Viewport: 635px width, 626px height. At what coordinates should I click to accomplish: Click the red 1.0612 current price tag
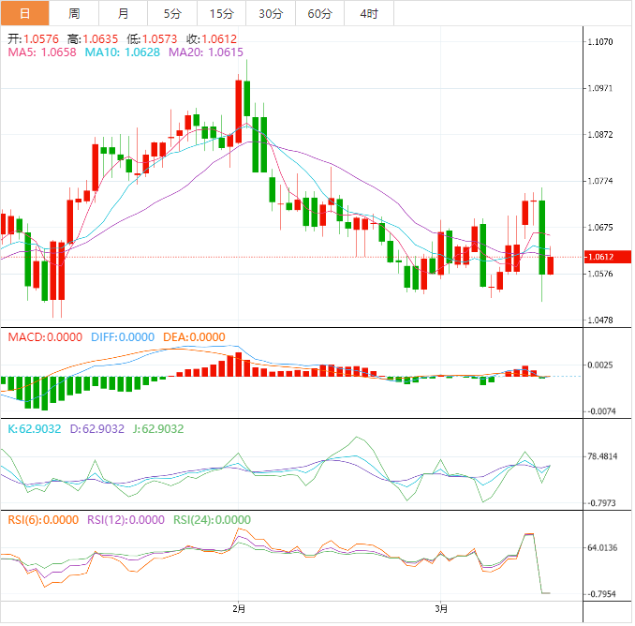[x=599, y=257]
